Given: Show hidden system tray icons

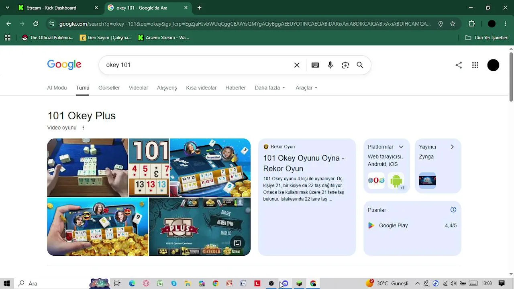Looking at the screenshot, I should point(417,283).
